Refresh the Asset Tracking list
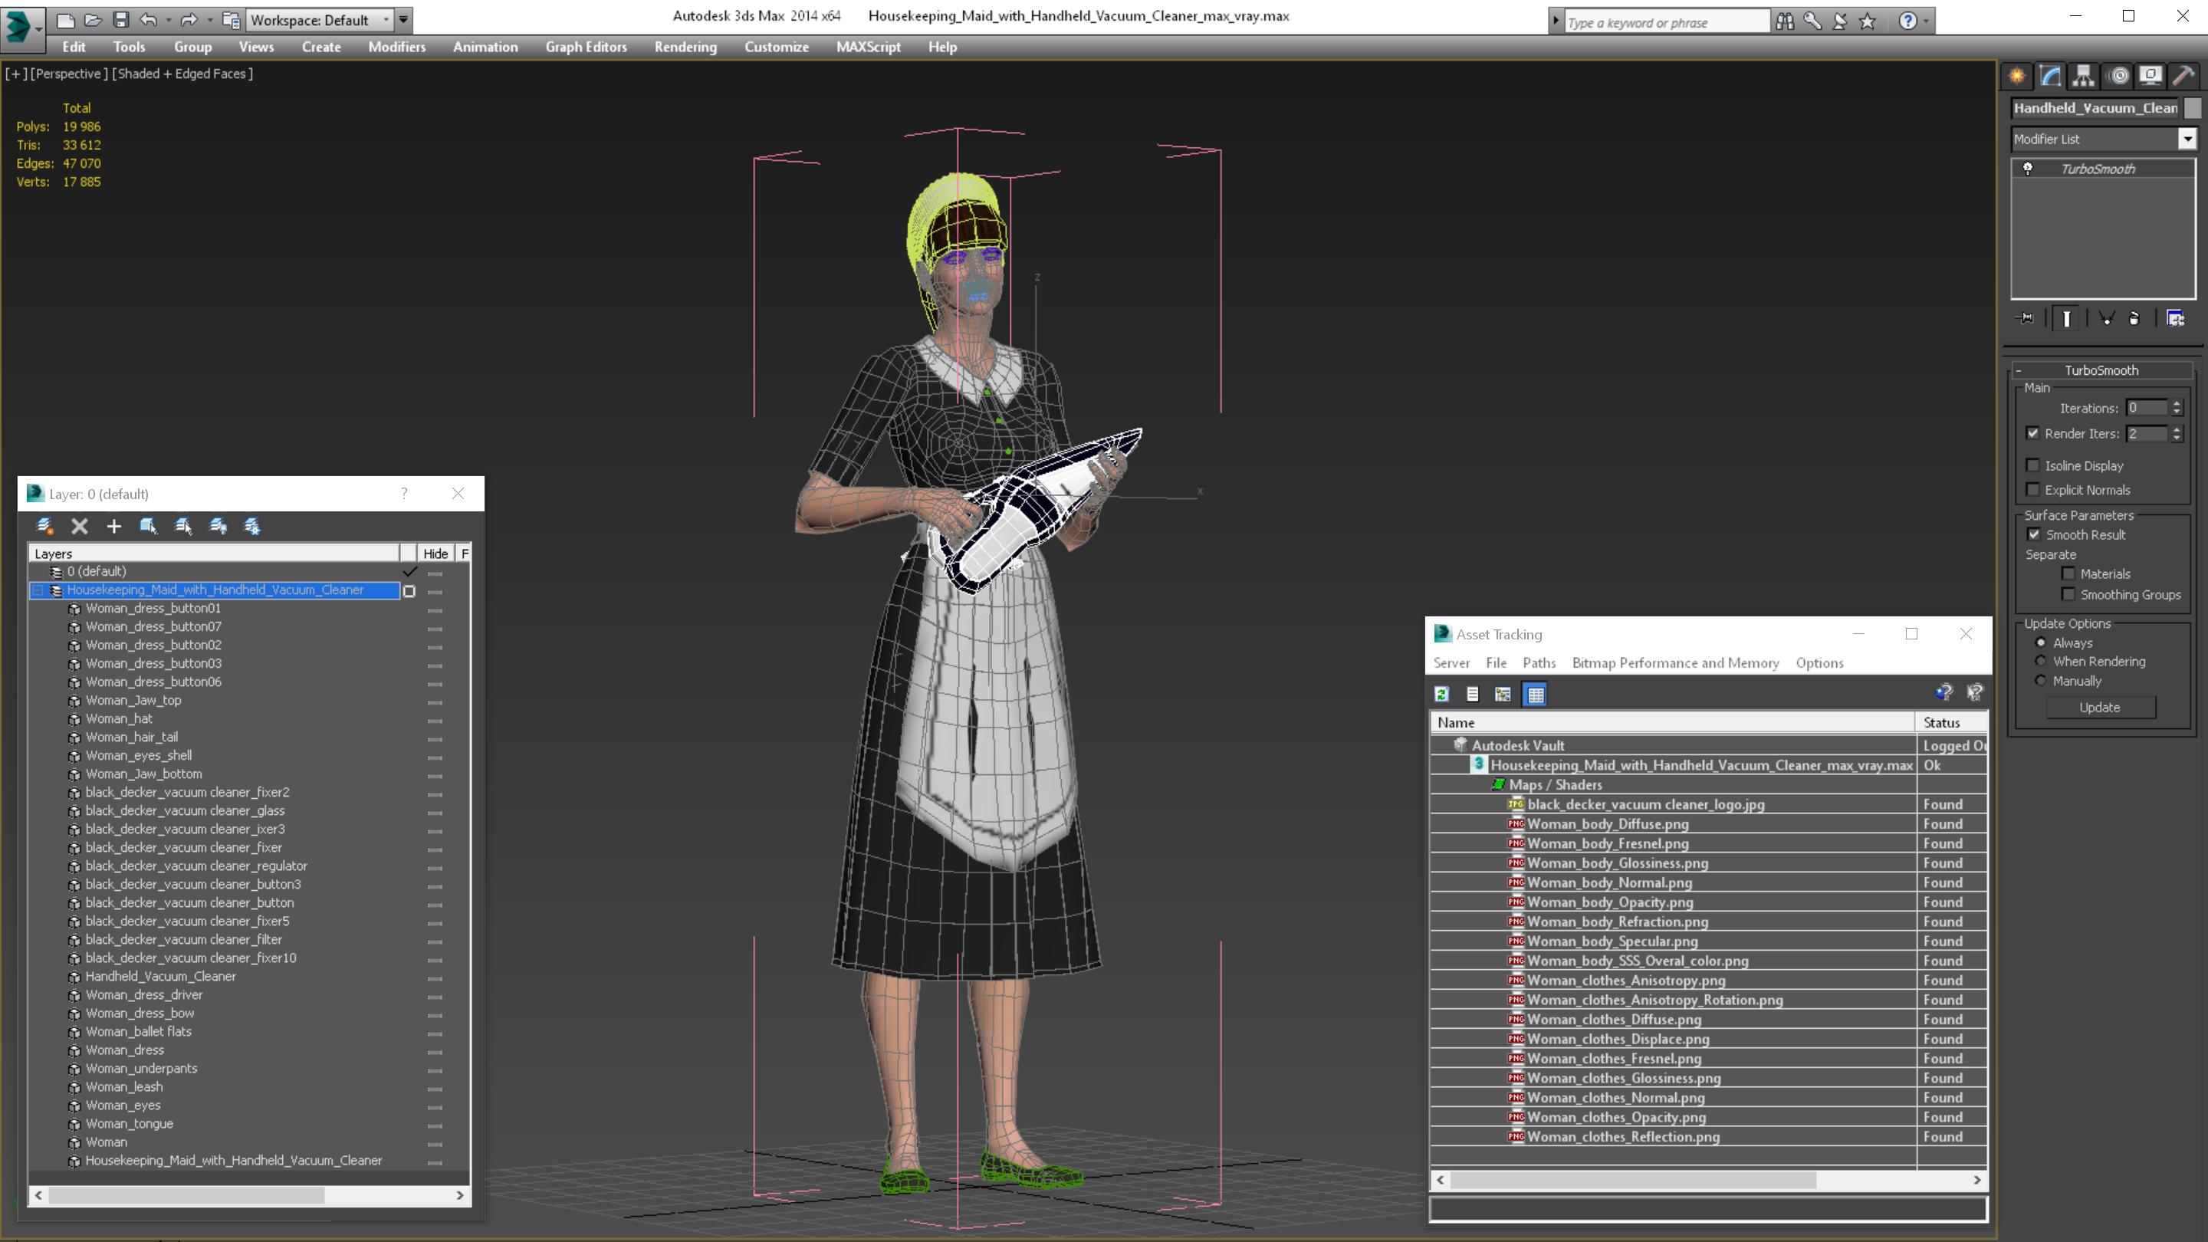Image resolution: width=2208 pixels, height=1242 pixels. coord(1441,695)
